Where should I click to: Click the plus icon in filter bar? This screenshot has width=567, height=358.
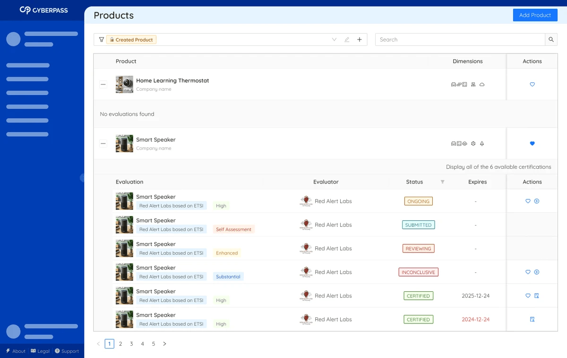point(359,40)
